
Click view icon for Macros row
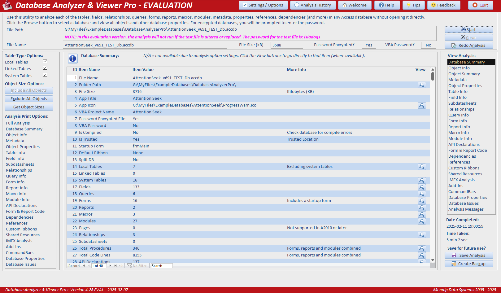coord(422,214)
